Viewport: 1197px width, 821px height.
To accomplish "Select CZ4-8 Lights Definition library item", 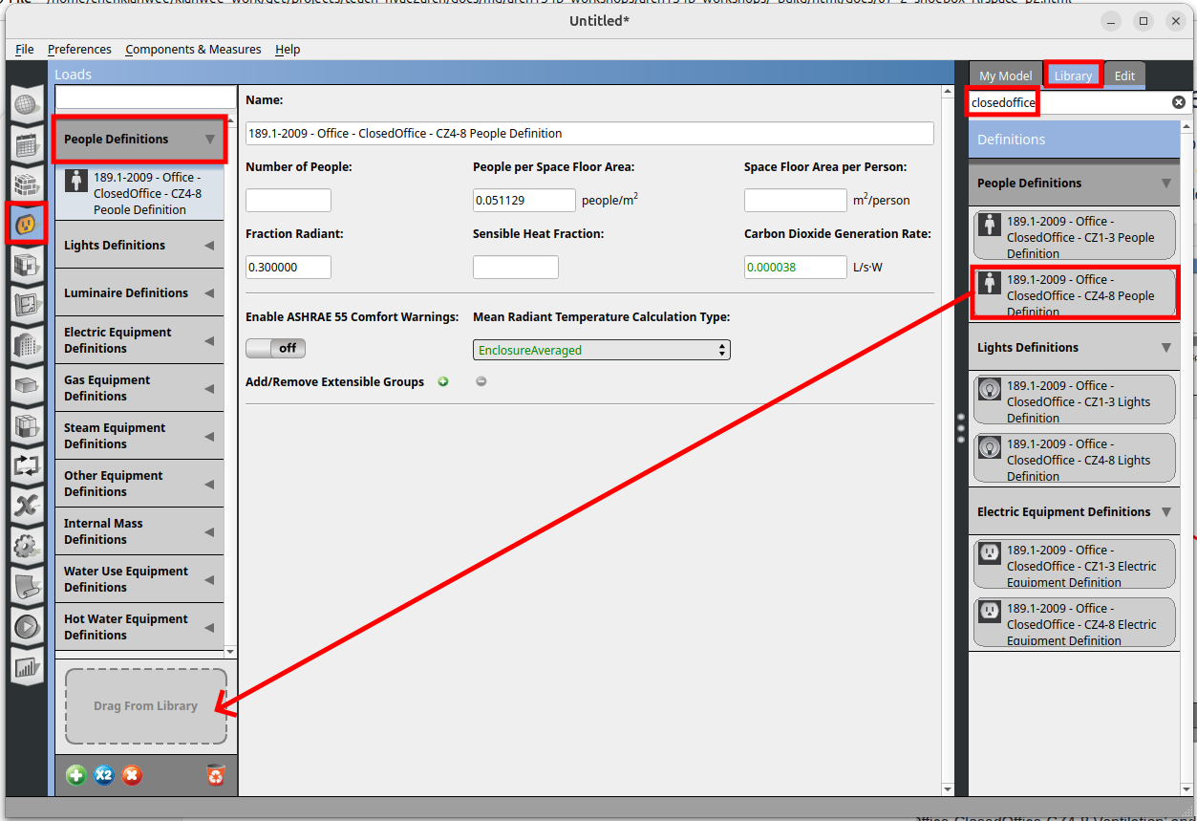I will 1075,459.
